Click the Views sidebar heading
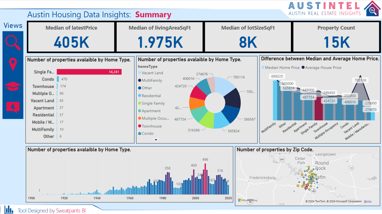382x214 pixels. (x=13, y=26)
